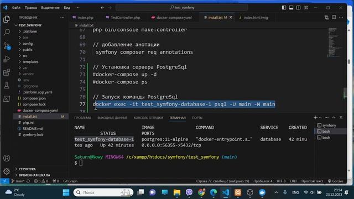Screen dimensions: 354x199
Task: Switch to the ВЫХОДНЫЕ ДАННЫЕ panel tab
Action: pos(112,118)
